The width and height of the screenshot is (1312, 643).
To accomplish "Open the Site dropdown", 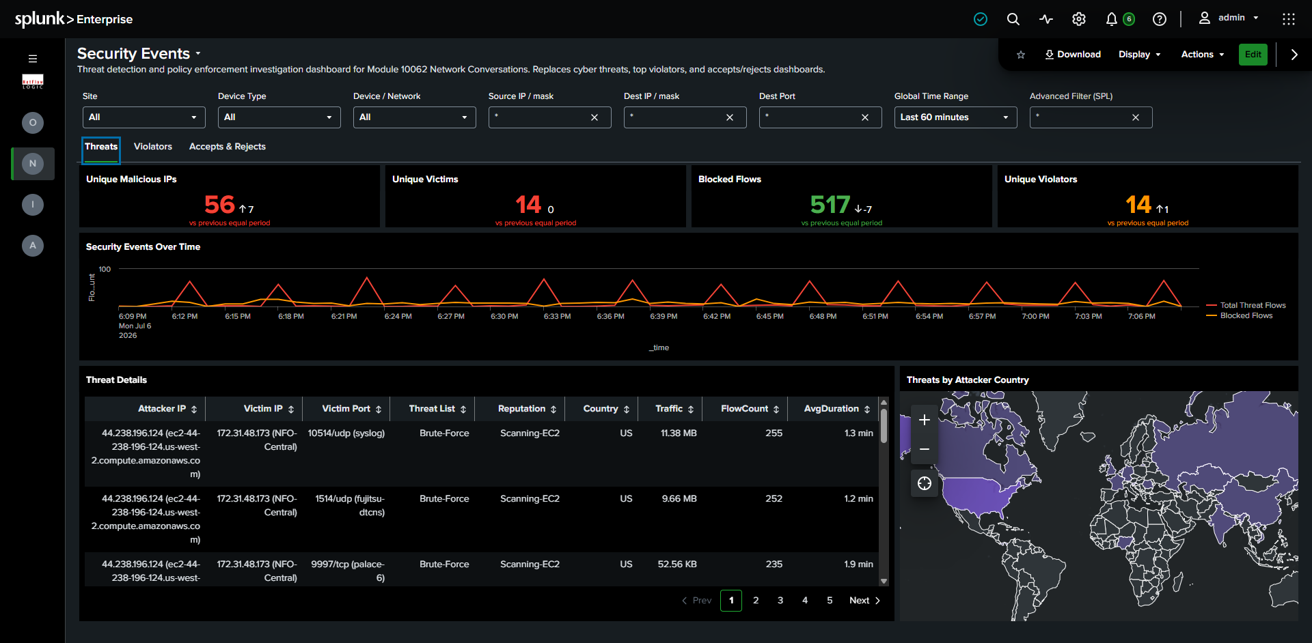I will point(144,117).
